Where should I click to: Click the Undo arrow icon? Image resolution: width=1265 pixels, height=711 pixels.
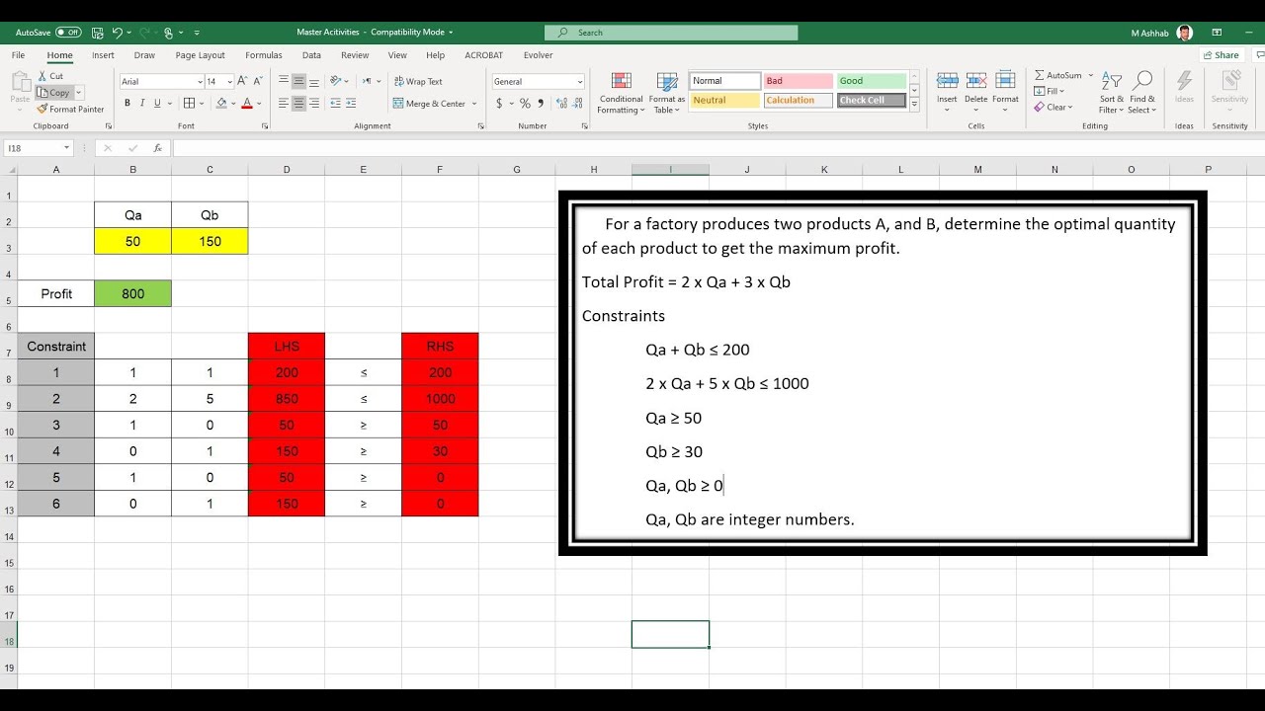(118, 33)
